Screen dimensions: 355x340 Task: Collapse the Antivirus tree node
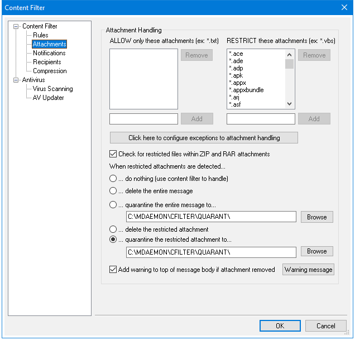[x=17, y=80]
